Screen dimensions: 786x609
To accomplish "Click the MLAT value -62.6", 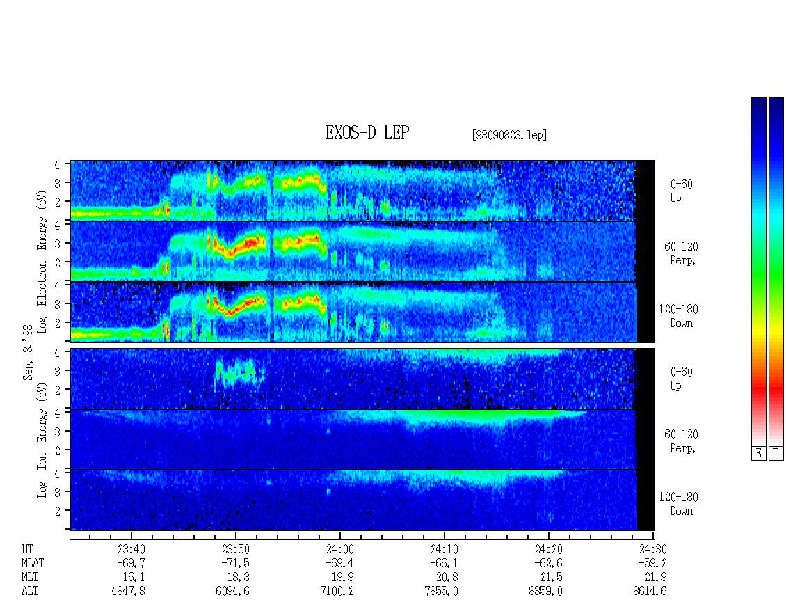I will [548, 563].
